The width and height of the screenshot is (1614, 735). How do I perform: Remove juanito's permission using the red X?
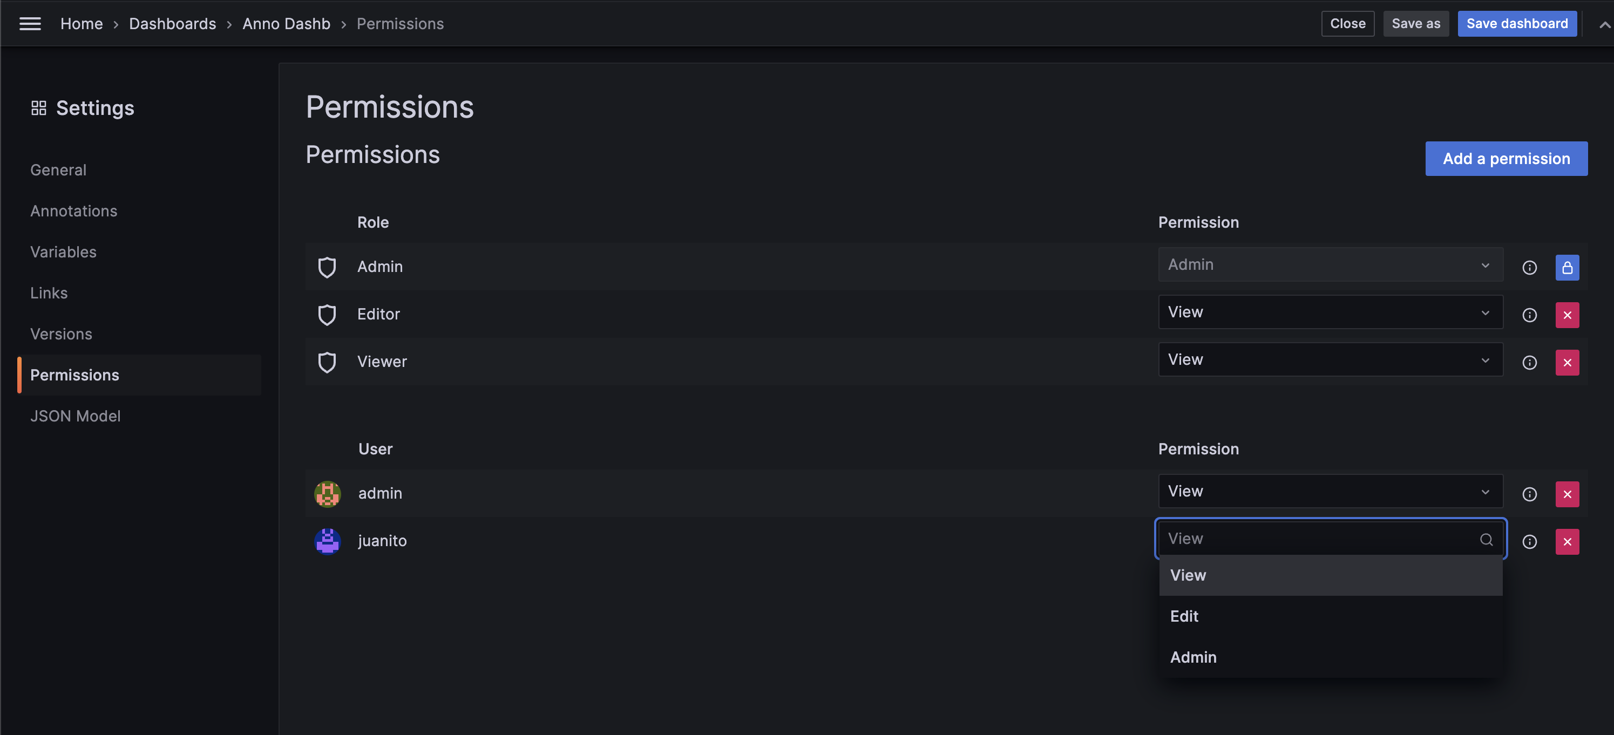click(x=1567, y=541)
